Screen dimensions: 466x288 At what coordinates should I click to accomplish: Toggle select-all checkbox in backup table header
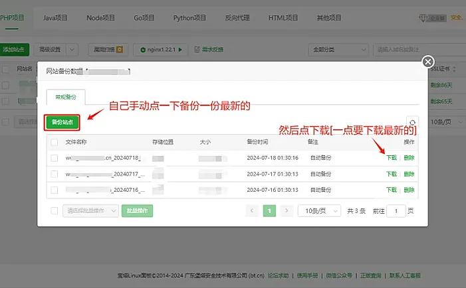point(55,142)
